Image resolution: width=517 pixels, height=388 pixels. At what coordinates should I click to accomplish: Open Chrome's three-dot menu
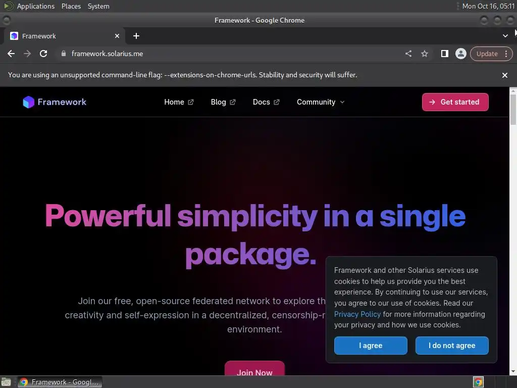coord(506,54)
